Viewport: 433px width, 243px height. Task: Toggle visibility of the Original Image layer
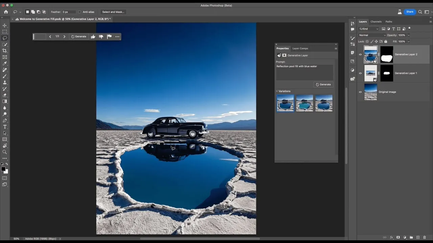point(360,92)
